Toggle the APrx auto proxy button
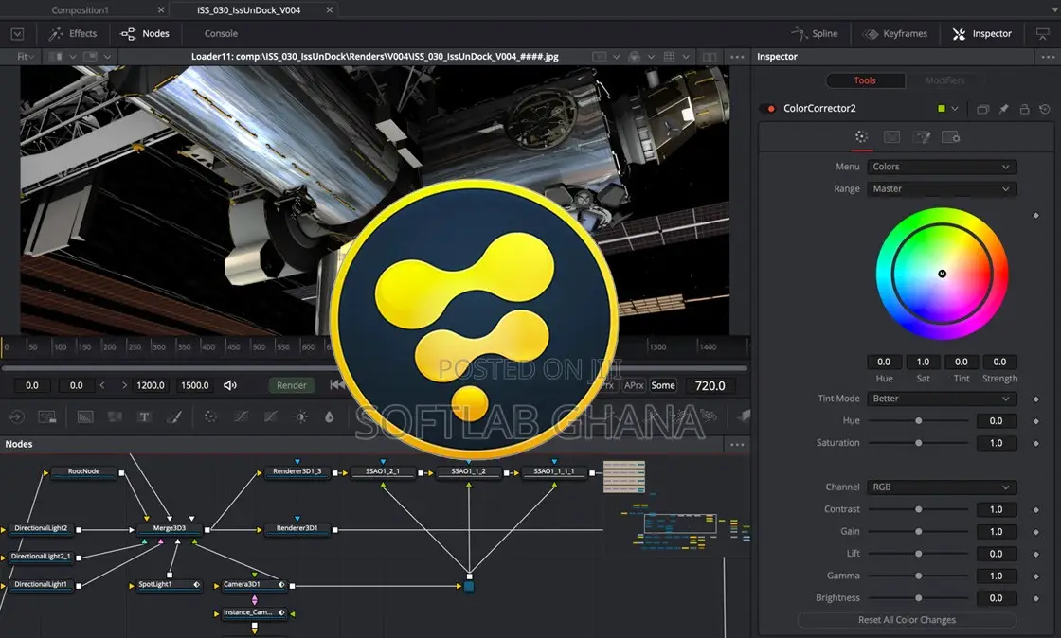Image resolution: width=1061 pixels, height=638 pixels. point(634,385)
